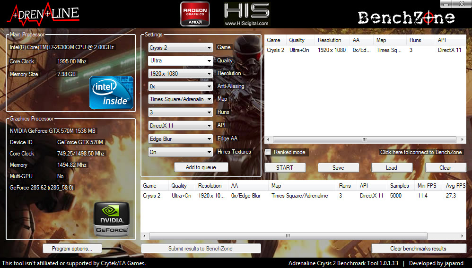
Task: Click the HIS www.HISdigital.com logo
Action: point(246,14)
